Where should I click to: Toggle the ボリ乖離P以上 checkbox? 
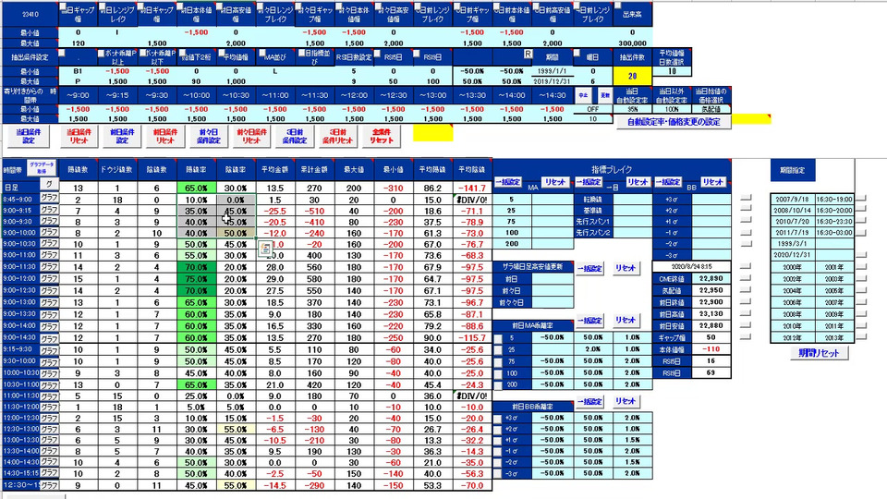(x=102, y=54)
